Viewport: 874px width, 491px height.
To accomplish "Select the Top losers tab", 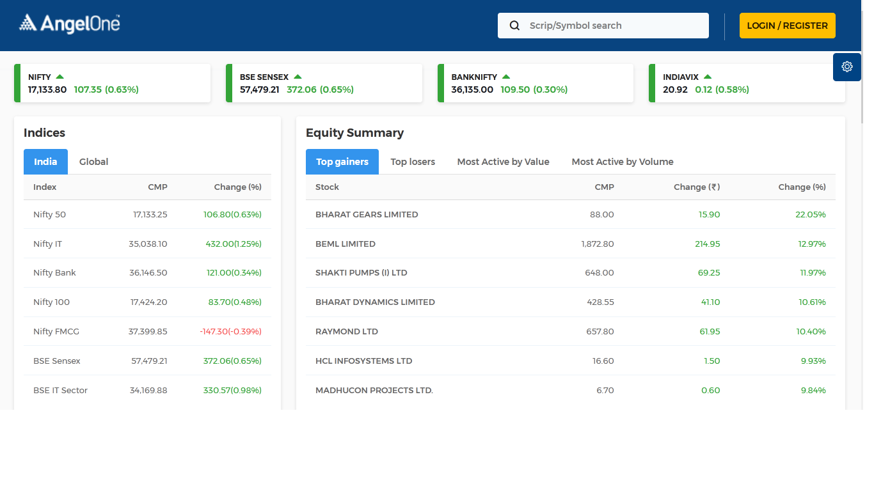I will point(413,162).
